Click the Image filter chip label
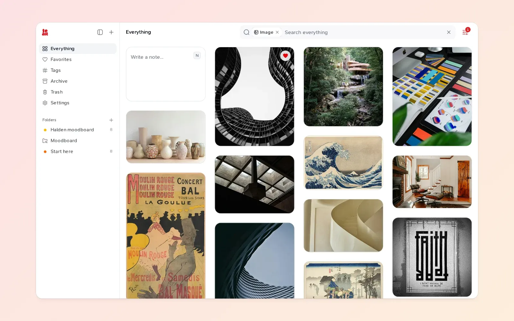The width and height of the screenshot is (514, 321). pos(266,32)
